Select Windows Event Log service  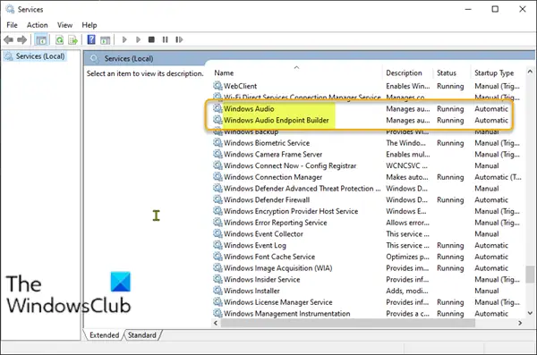368,245
